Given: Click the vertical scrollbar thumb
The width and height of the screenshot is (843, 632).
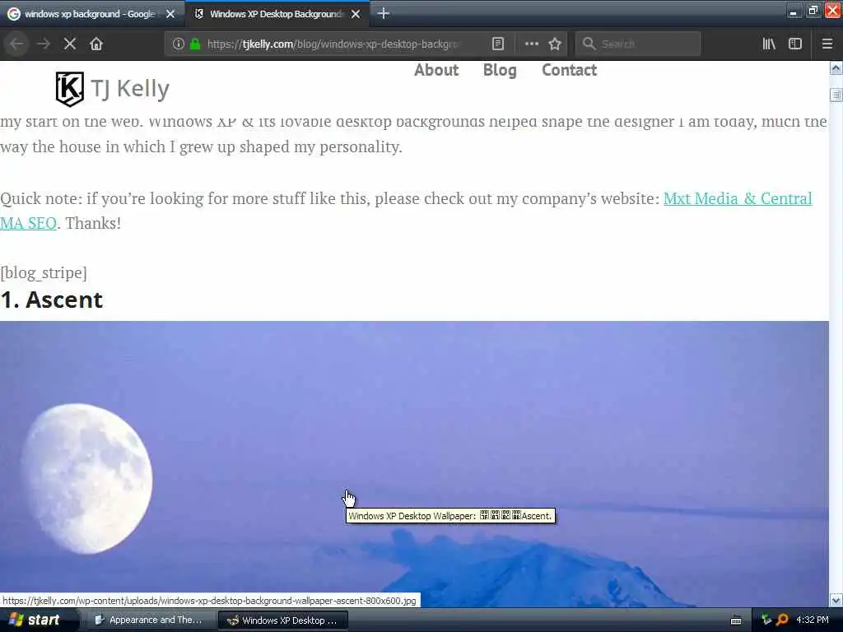Looking at the screenshot, I should point(836,95).
